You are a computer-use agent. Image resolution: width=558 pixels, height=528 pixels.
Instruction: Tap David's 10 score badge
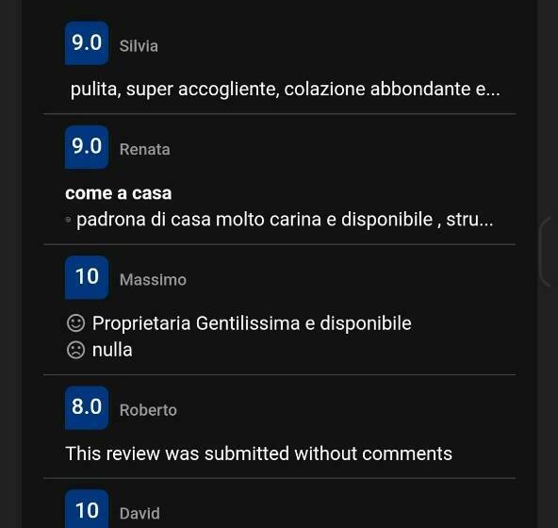[x=87, y=509]
